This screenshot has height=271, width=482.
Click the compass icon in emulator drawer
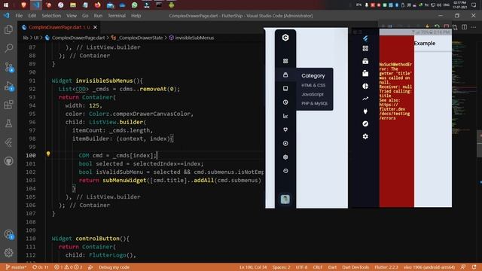click(365, 123)
